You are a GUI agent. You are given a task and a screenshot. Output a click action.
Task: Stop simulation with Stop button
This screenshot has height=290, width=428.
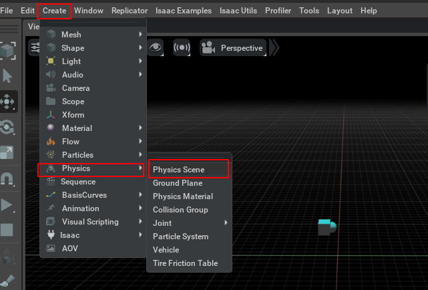7,230
